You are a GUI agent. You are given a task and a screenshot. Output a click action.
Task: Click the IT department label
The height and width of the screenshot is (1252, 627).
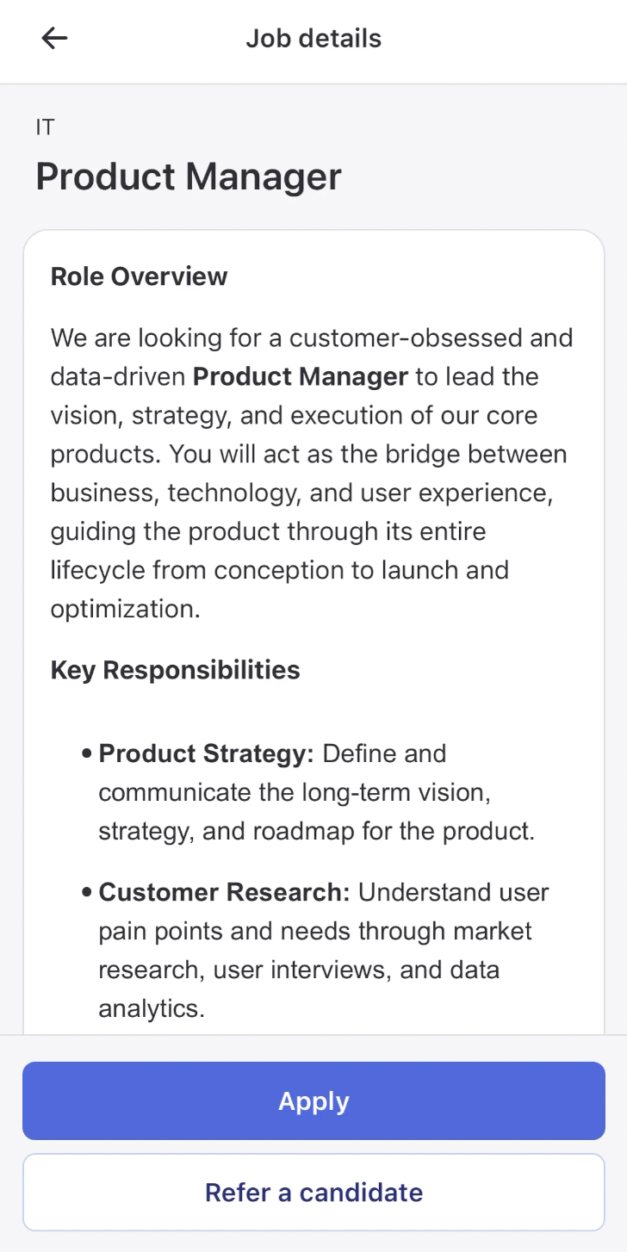tap(45, 127)
